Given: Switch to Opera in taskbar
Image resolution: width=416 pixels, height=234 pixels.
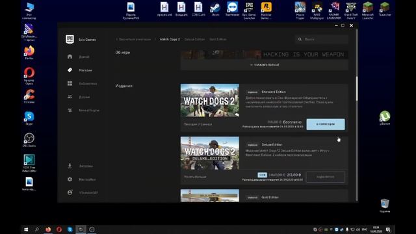Looking at the screenshot, I should pos(59,229).
